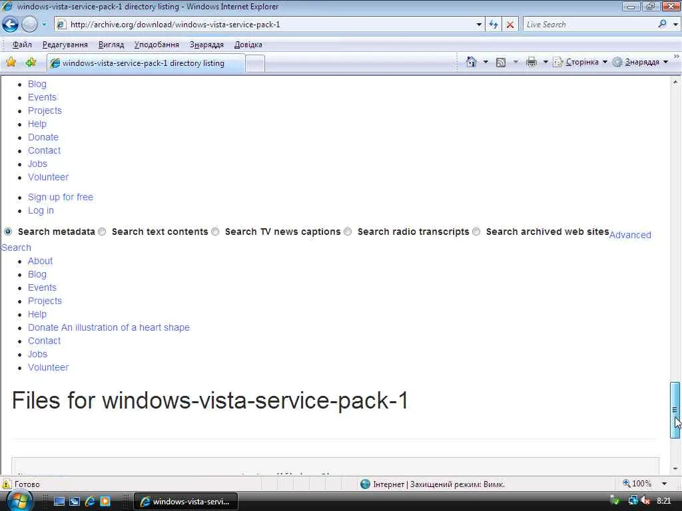The width and height of the screenshot is (682, 511).
Task: Click the scrollbar up arrow
Action: click(x=675, y=81)
